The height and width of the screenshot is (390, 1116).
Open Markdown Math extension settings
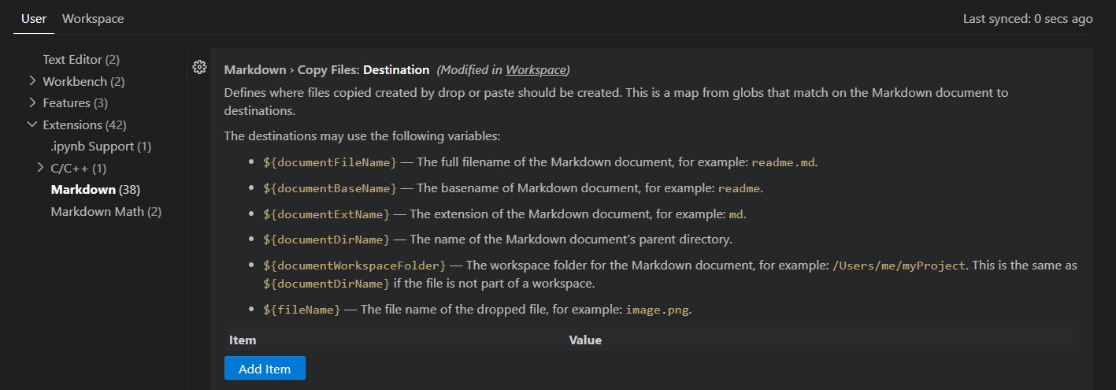coord(106,211)
